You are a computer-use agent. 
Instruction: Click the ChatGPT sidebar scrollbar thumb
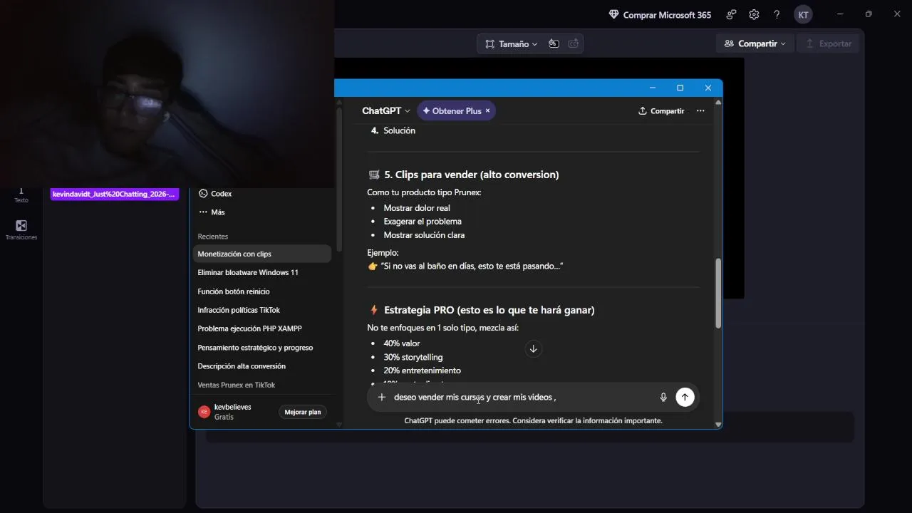(x=339, y=178)
